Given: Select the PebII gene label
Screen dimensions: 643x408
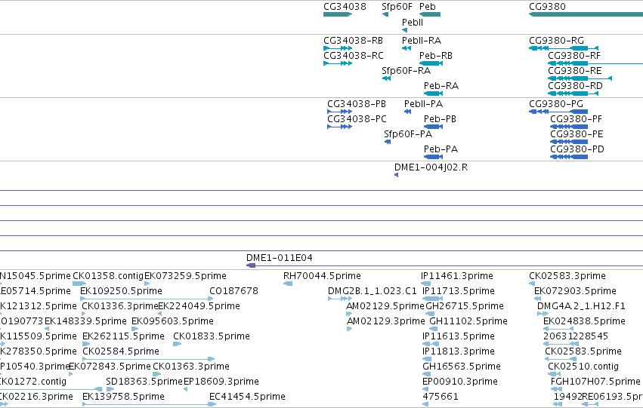Looking at the screenshot, I should tap(412, 23).
